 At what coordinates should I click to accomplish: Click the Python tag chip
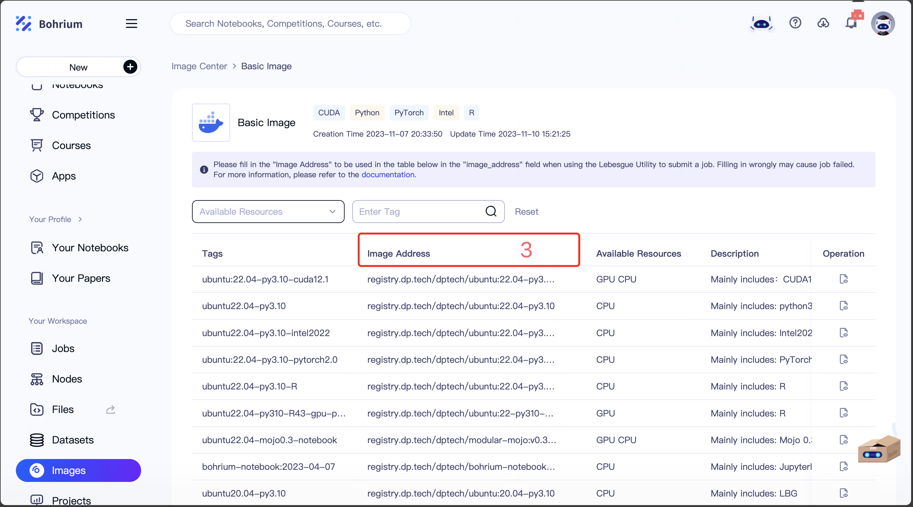click(367, 112)
